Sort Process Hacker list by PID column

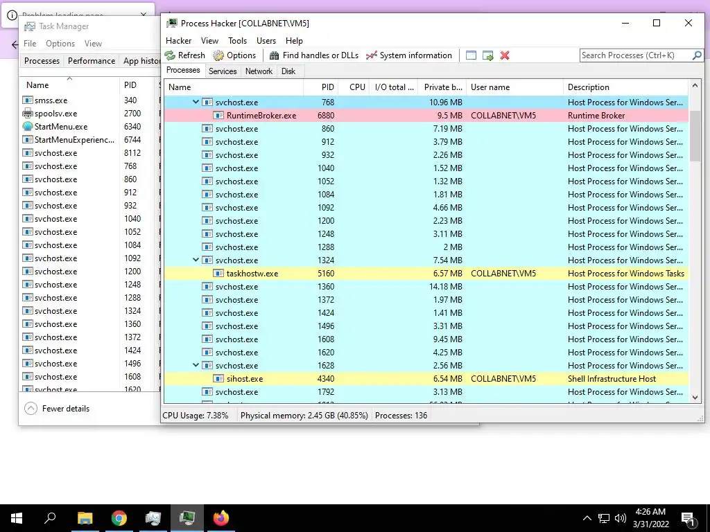321,87
